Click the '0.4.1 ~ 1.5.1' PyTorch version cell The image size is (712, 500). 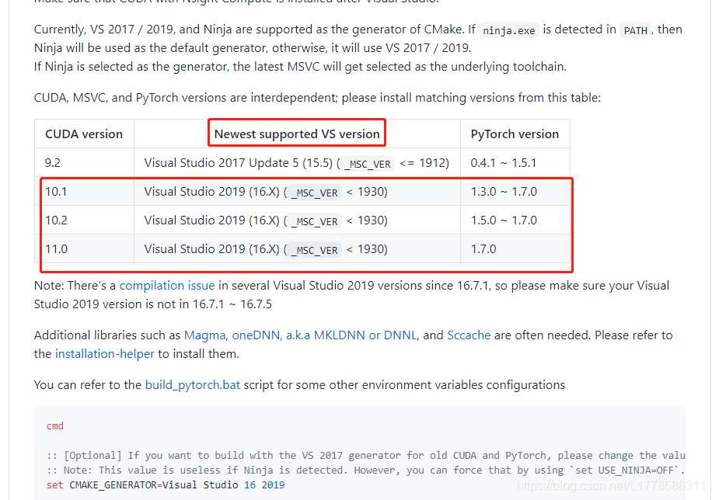click(515, 162)
